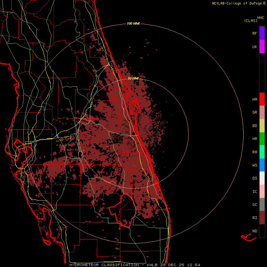Image resolution: width=267 pixels, height=267 pixels.
Task: Click the 'HHC' product label
Action: pos(260,18)
